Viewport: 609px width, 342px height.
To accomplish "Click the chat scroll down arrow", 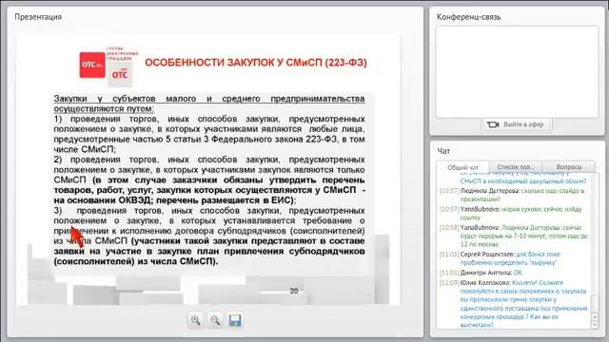I will 595,324.
